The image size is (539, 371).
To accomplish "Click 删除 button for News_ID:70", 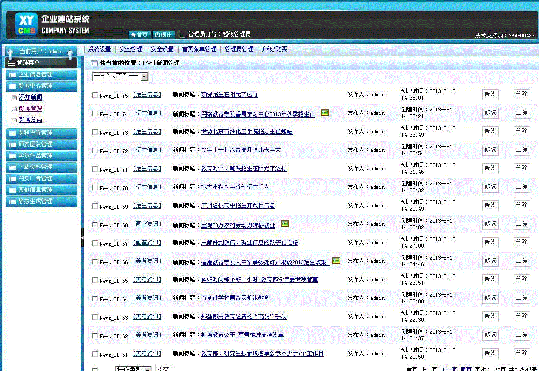I will point(521,186).
